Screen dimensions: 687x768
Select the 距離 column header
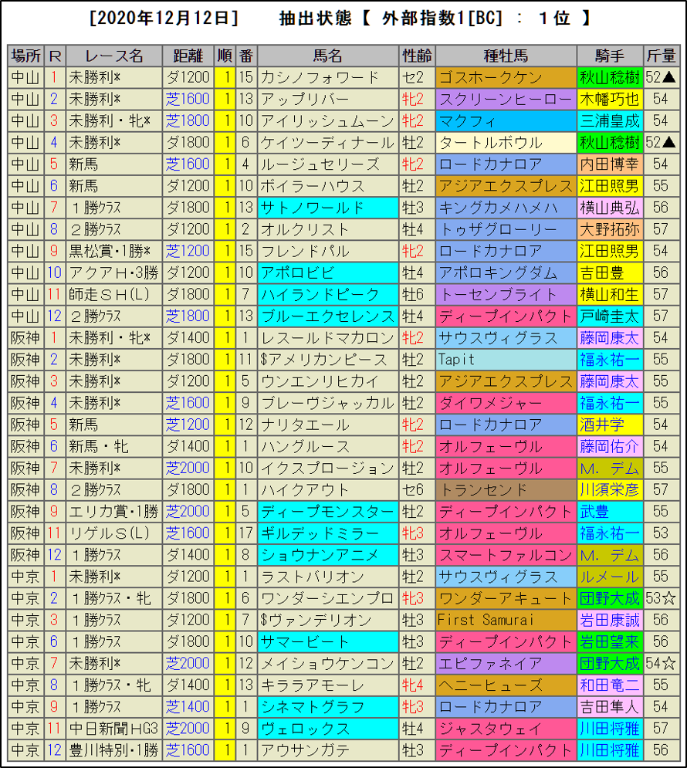(x=188, y=56)
